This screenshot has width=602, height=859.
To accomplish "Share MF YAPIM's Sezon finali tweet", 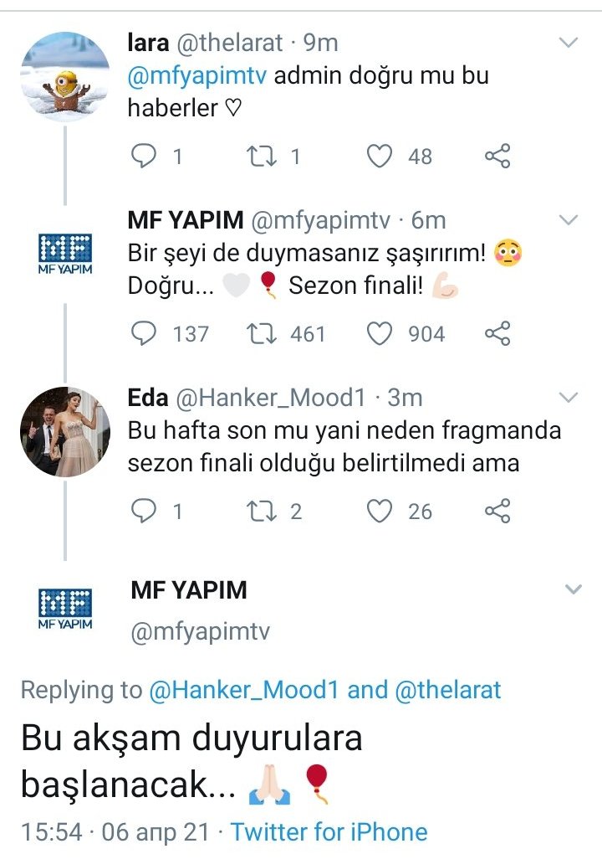I will pos(497,334).
